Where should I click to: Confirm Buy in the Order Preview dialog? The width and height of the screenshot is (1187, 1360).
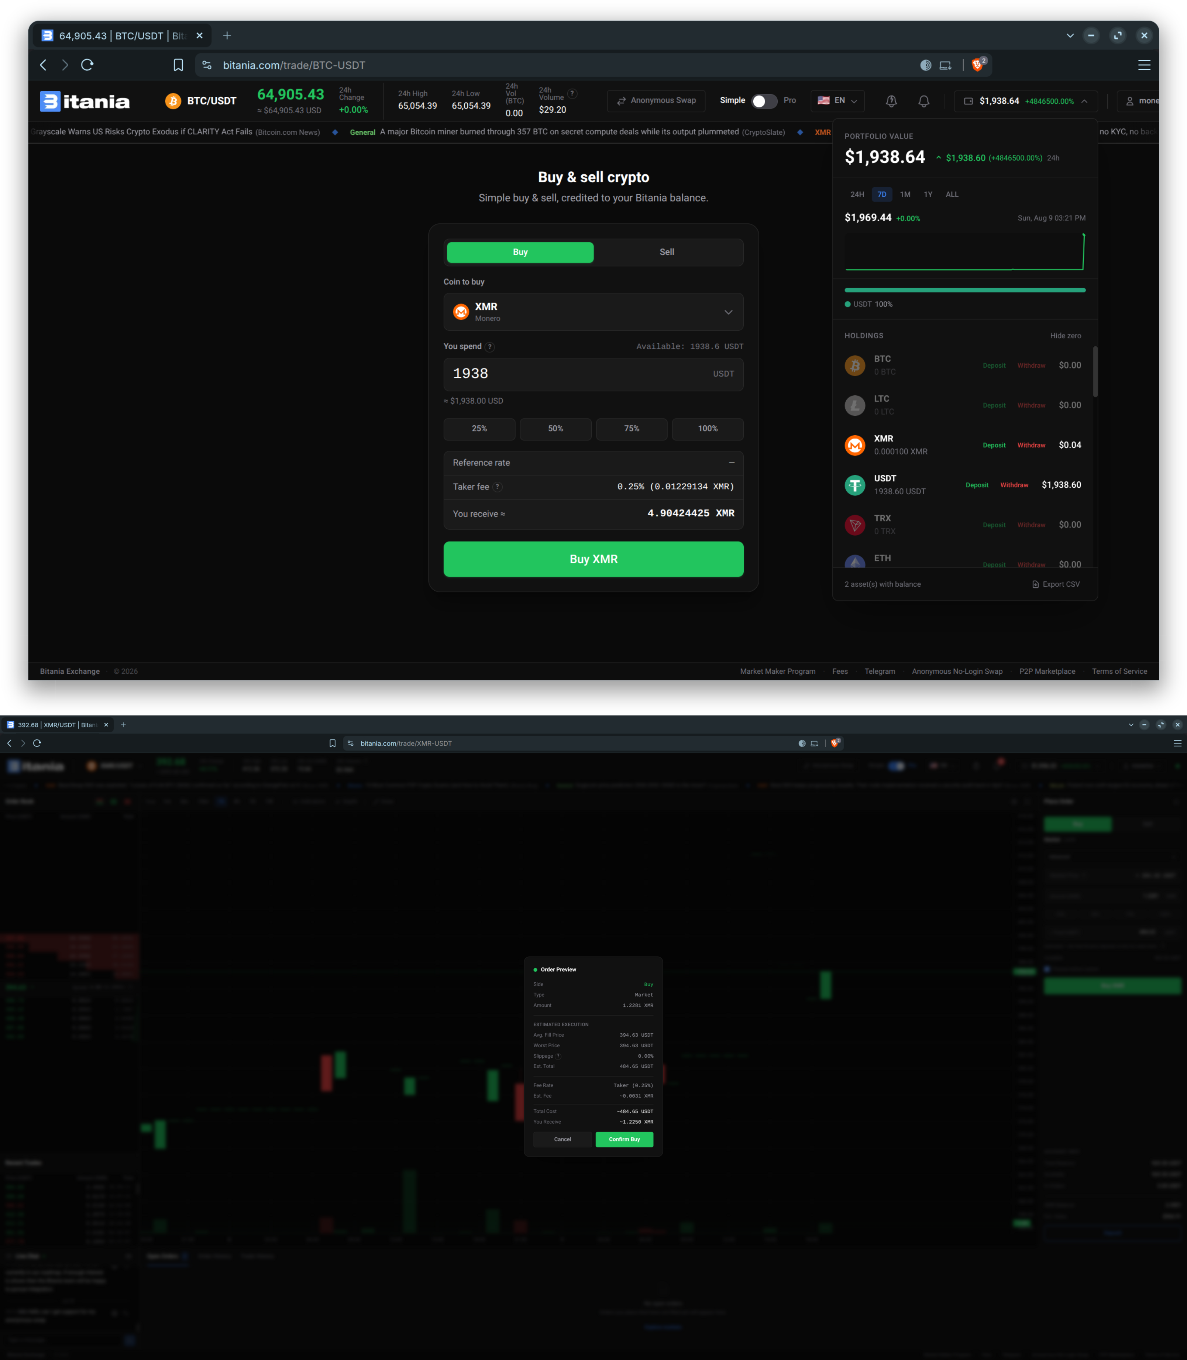point(624,1139)
